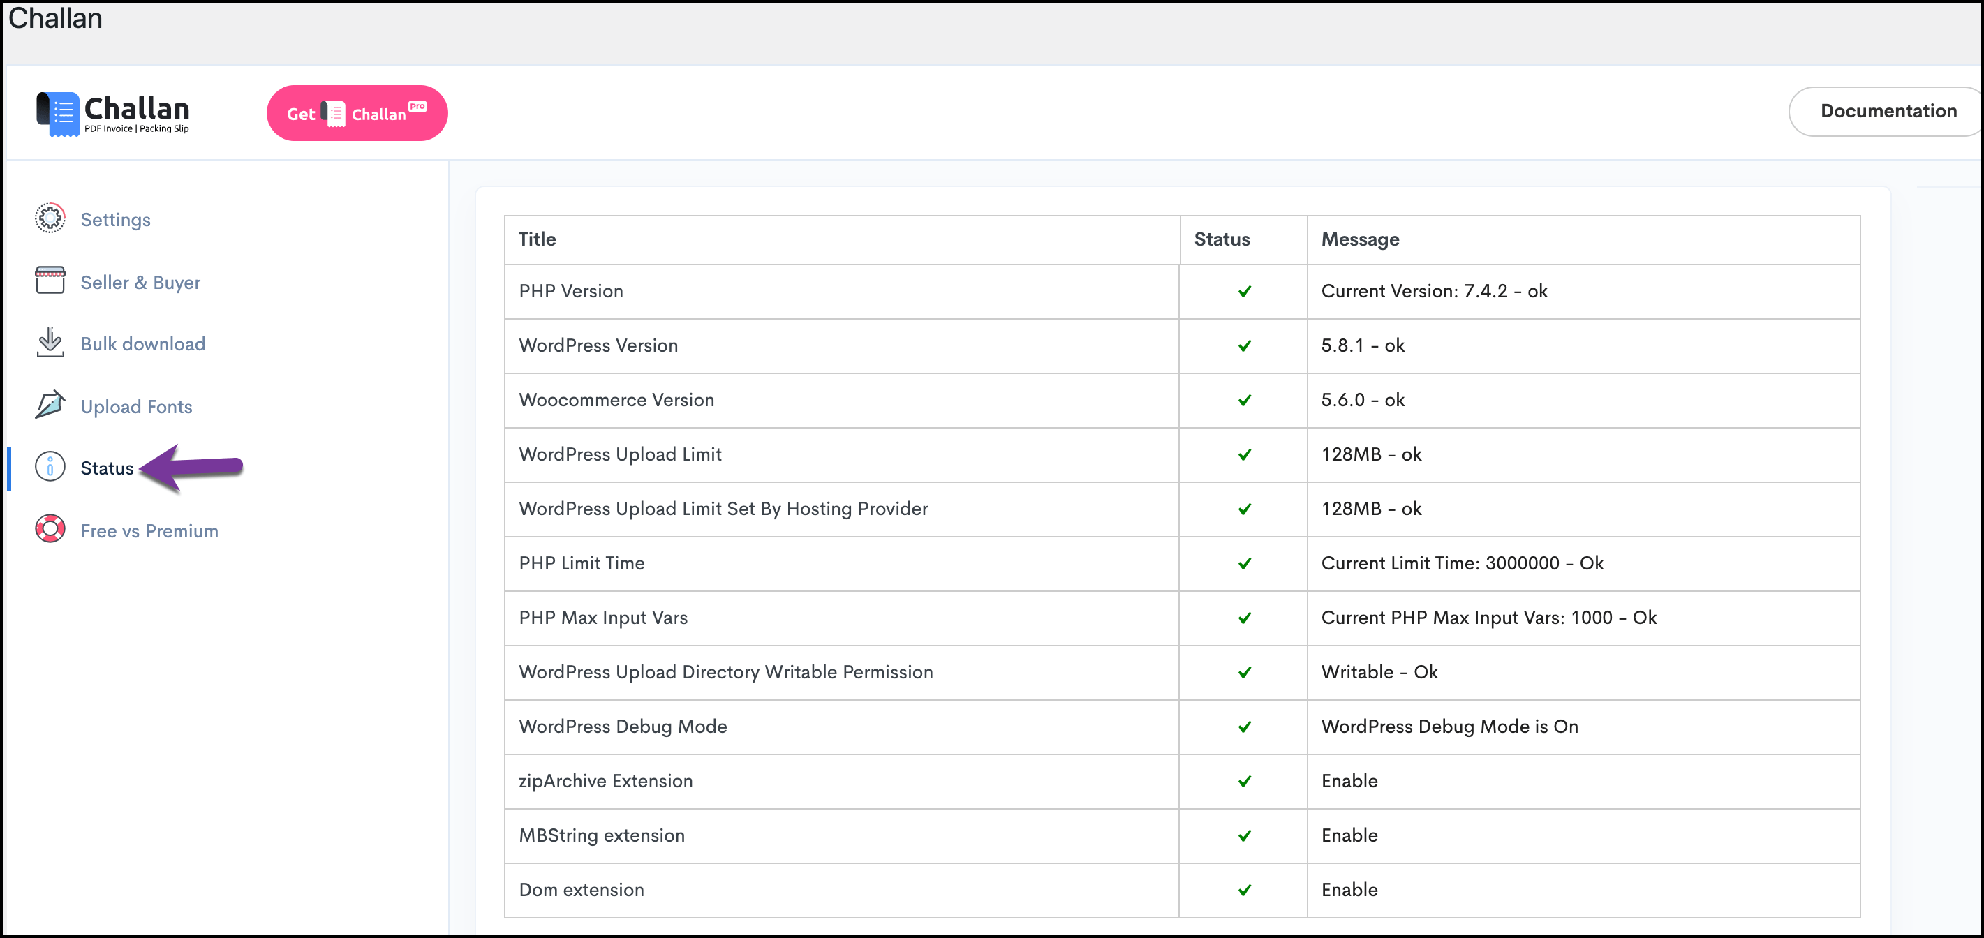1984x938 pixels.
Task: Click the 'zipArchive Extension' row title
Action: pyautogui.click(x=605, y=781)
